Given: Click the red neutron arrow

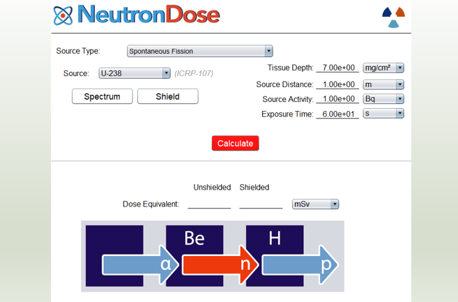Looking at the screenshot, I should pyautogui.click(x=220, y=265).
